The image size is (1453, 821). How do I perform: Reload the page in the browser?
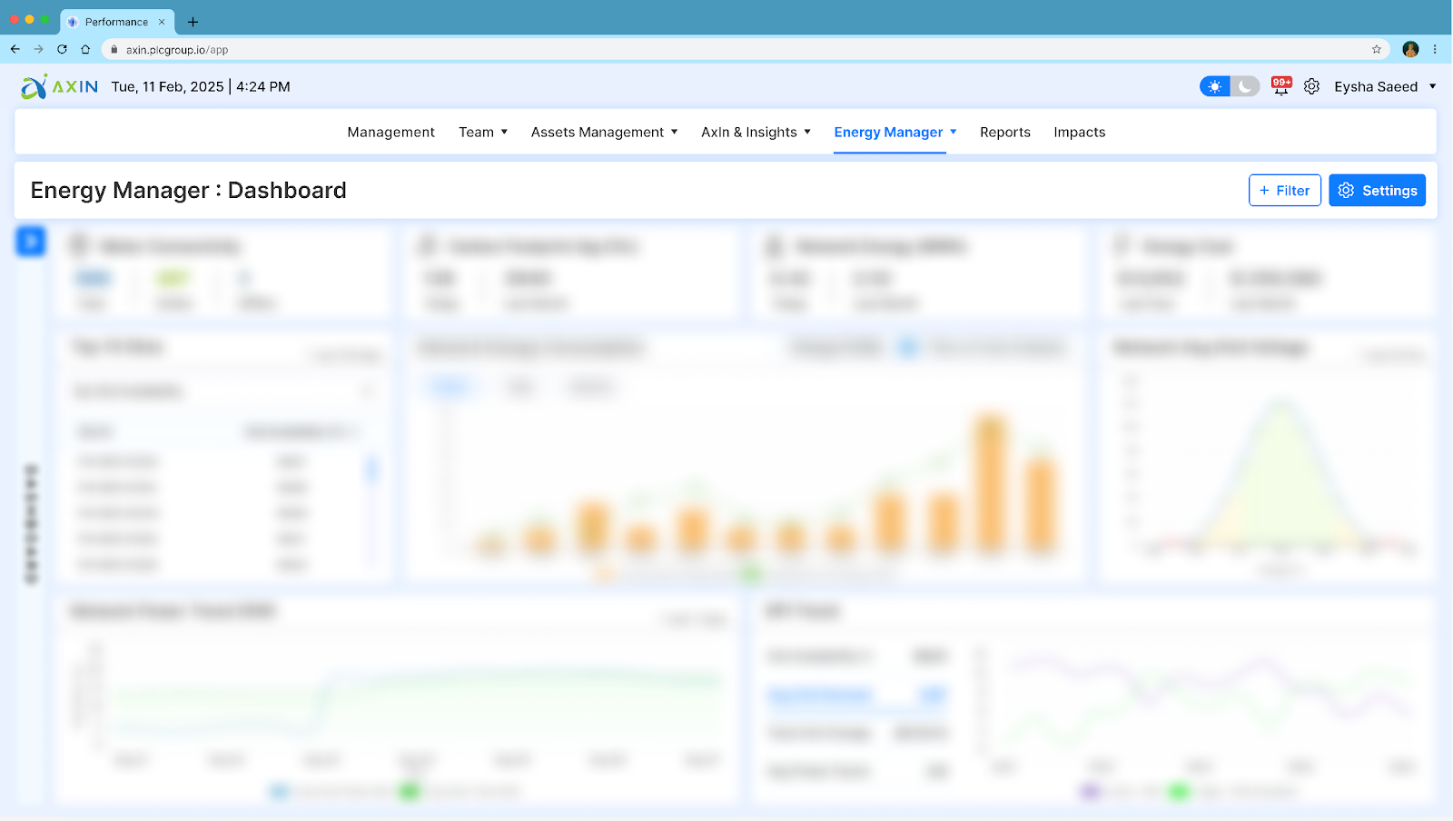[62, 50]
